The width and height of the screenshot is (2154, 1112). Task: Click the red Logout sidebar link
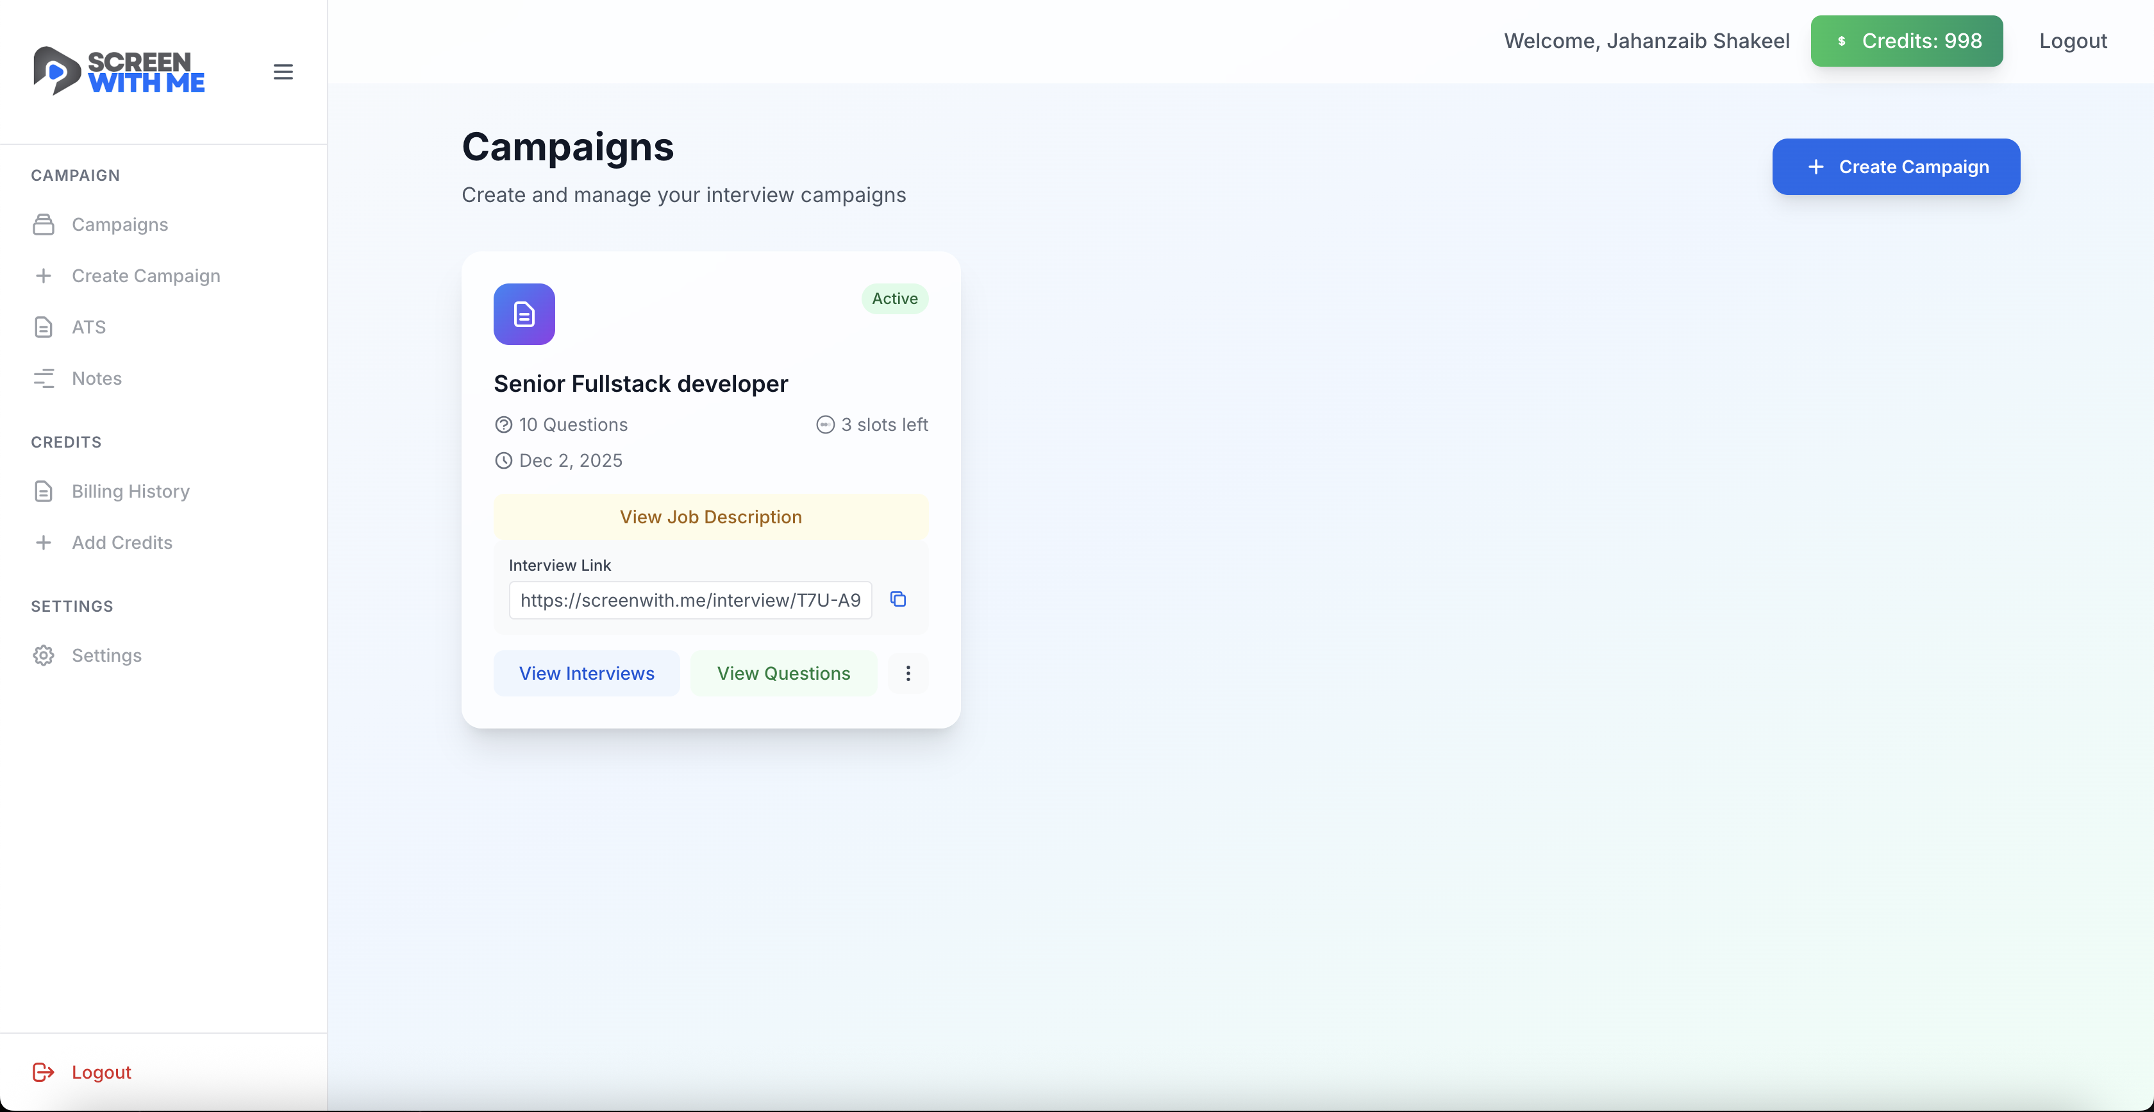pos(101,1072)
